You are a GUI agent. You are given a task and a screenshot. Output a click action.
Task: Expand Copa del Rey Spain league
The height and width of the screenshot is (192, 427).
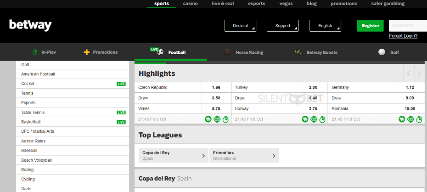(x=174, y=156)
